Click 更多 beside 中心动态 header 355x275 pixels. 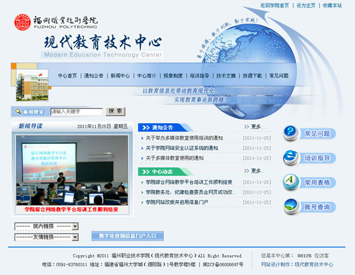pos(256,171)
